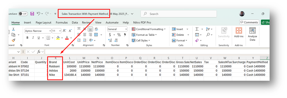287x98 pixels.
Task: Click the AutoSum sigma icon
Action: [x=197, y=29]
